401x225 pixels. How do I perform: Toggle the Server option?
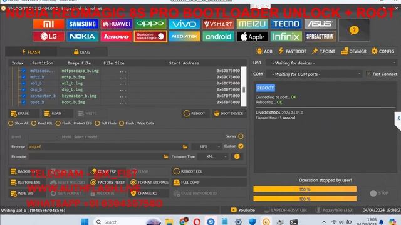pyautogui.click(x=241, y=136)
